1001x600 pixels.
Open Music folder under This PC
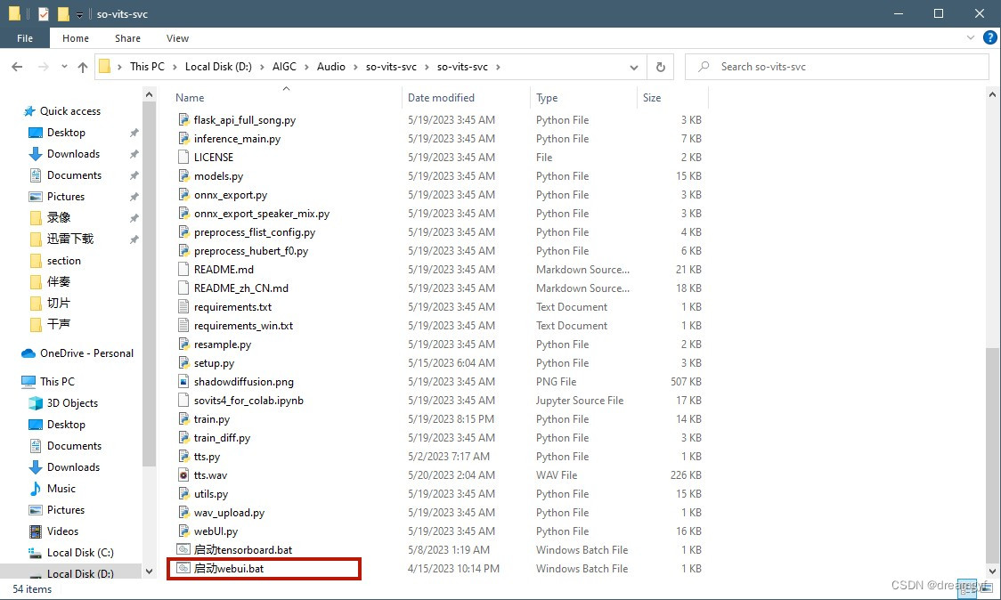[x=61, y=489]
